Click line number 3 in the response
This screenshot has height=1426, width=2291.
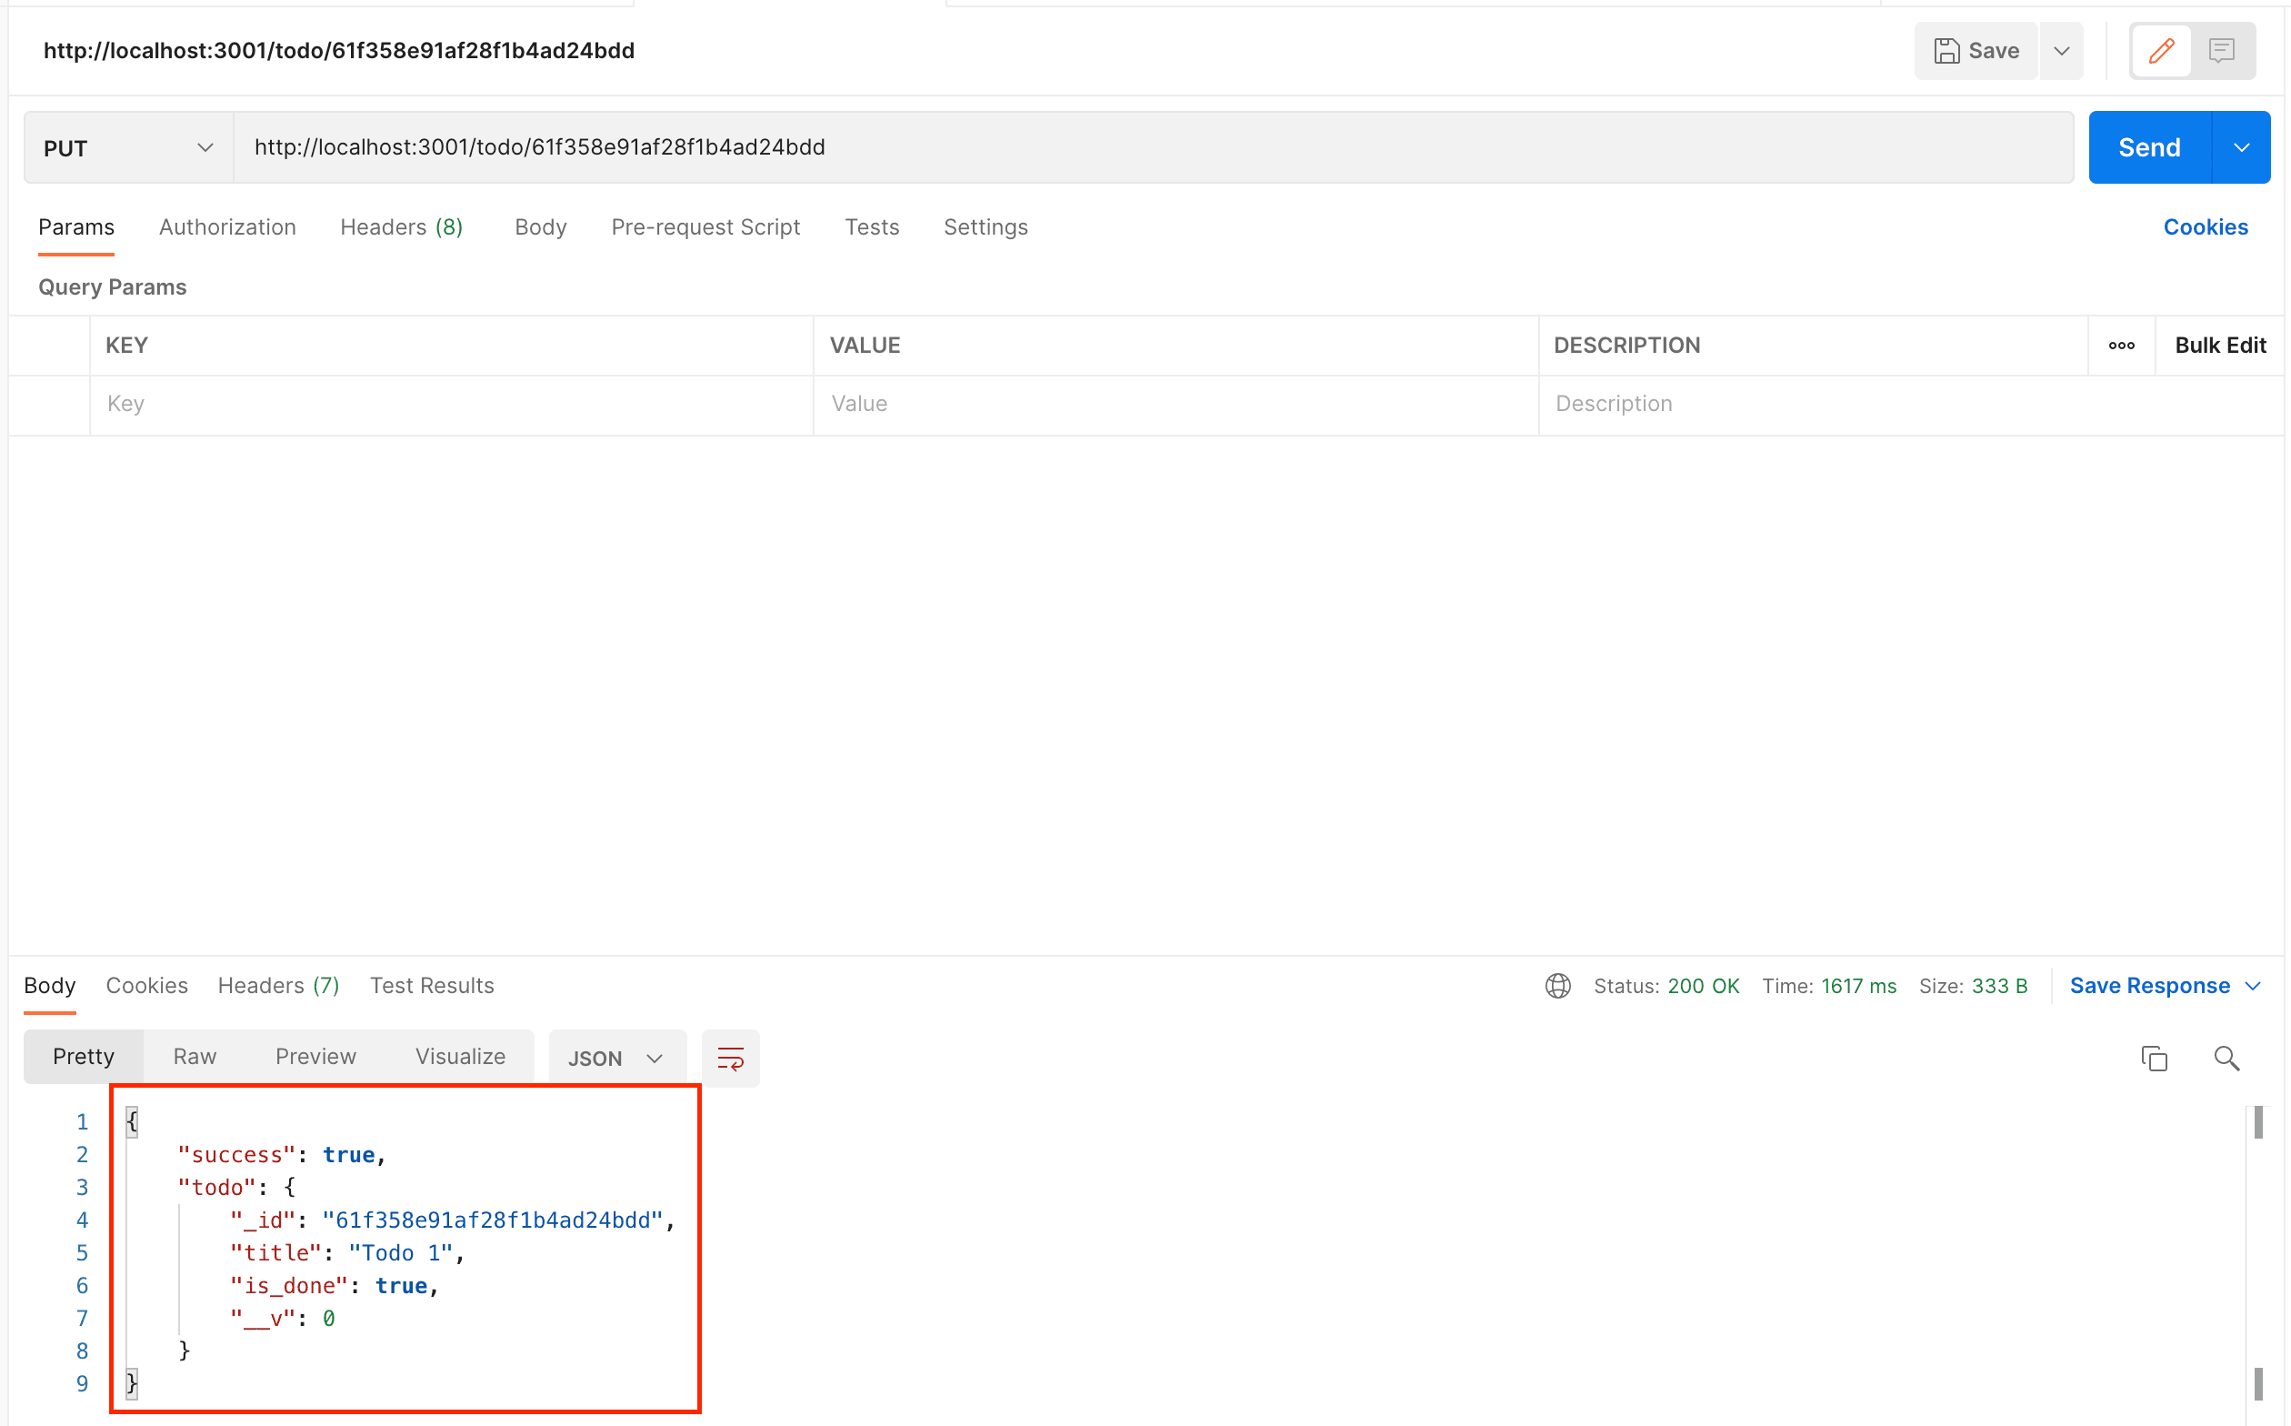click(x=82, y=1188)
